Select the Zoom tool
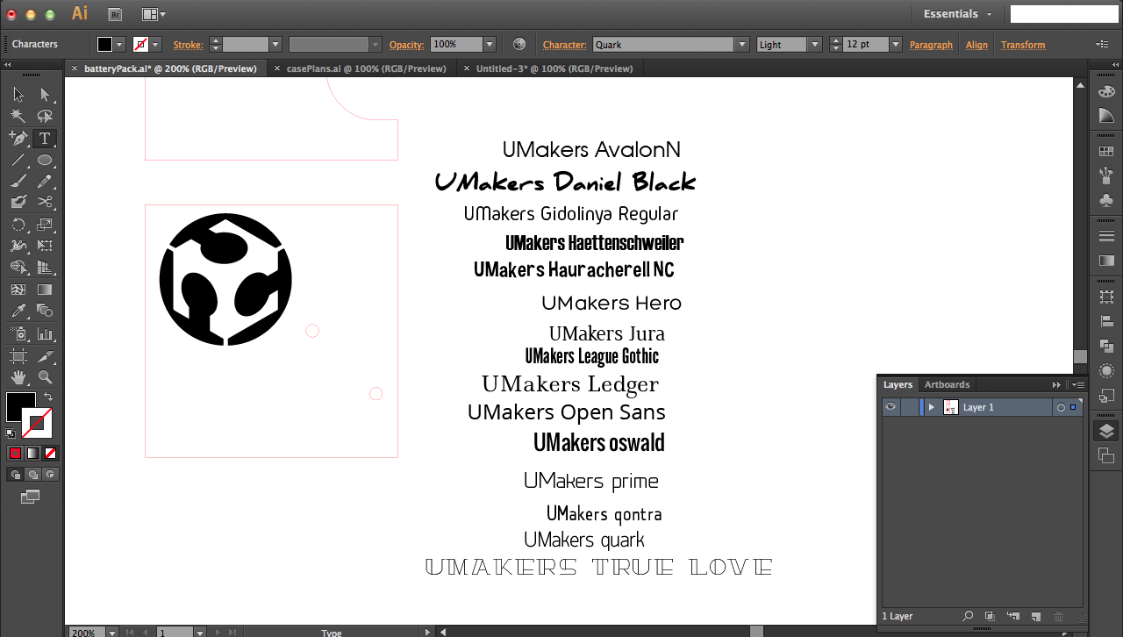1123x637 pixels. tap(45, 377)
